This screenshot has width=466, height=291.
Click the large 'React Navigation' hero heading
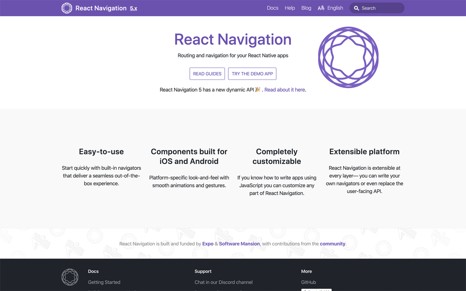(233, 39)
